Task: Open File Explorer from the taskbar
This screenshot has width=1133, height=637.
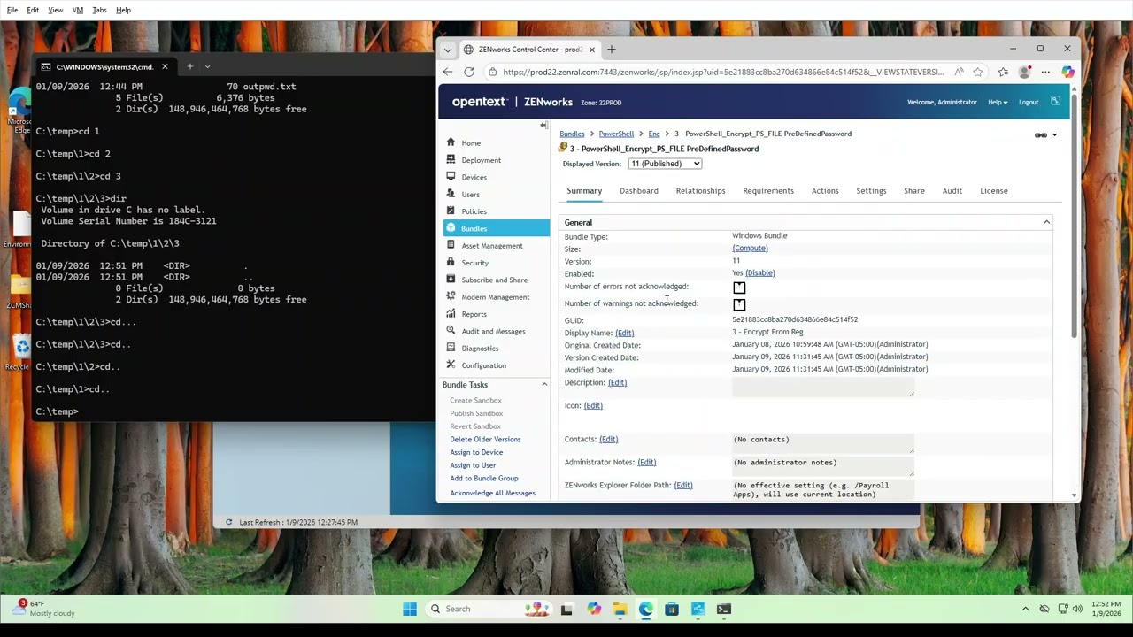Action: [620, 609]
